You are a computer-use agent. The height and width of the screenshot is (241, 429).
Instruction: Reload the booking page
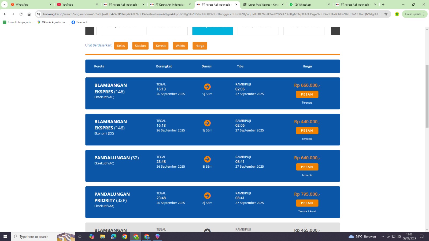point(21,14)
